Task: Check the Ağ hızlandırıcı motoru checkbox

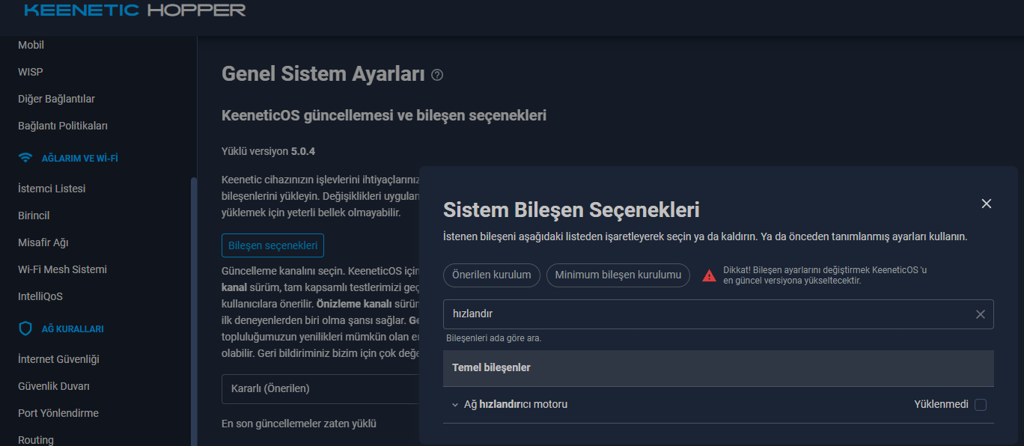Action: click(981, 405)
